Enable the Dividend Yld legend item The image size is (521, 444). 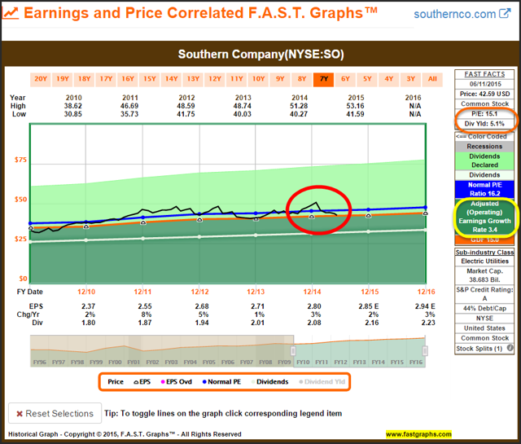pyautogui.click(x=322, y=382)
